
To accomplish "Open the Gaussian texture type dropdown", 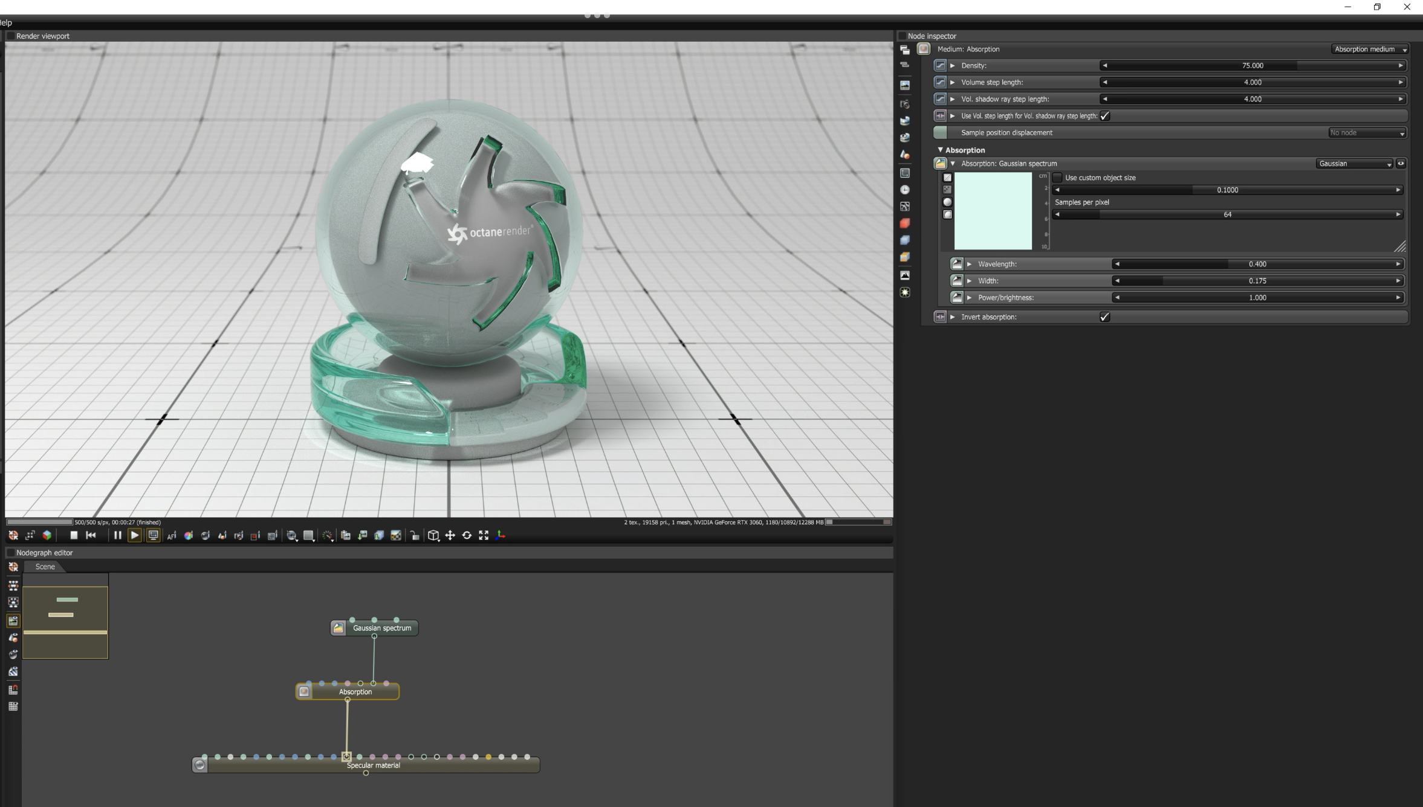I will click(1353, 164).
